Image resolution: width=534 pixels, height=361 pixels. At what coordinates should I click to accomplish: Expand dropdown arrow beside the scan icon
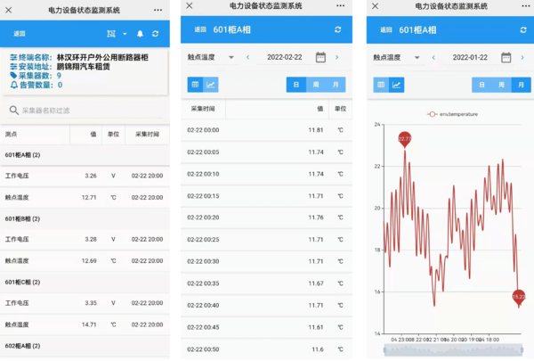pyautogui.click(x=125, y=34)
